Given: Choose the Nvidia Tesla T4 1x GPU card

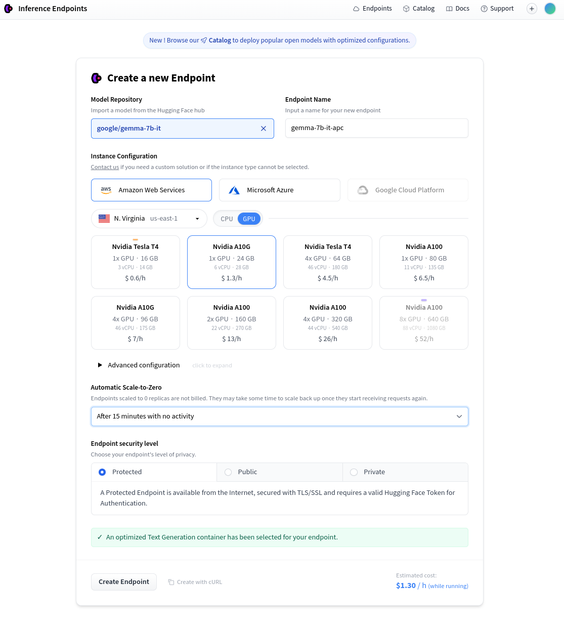Looking at the screenshot, I should pos(135,262).
